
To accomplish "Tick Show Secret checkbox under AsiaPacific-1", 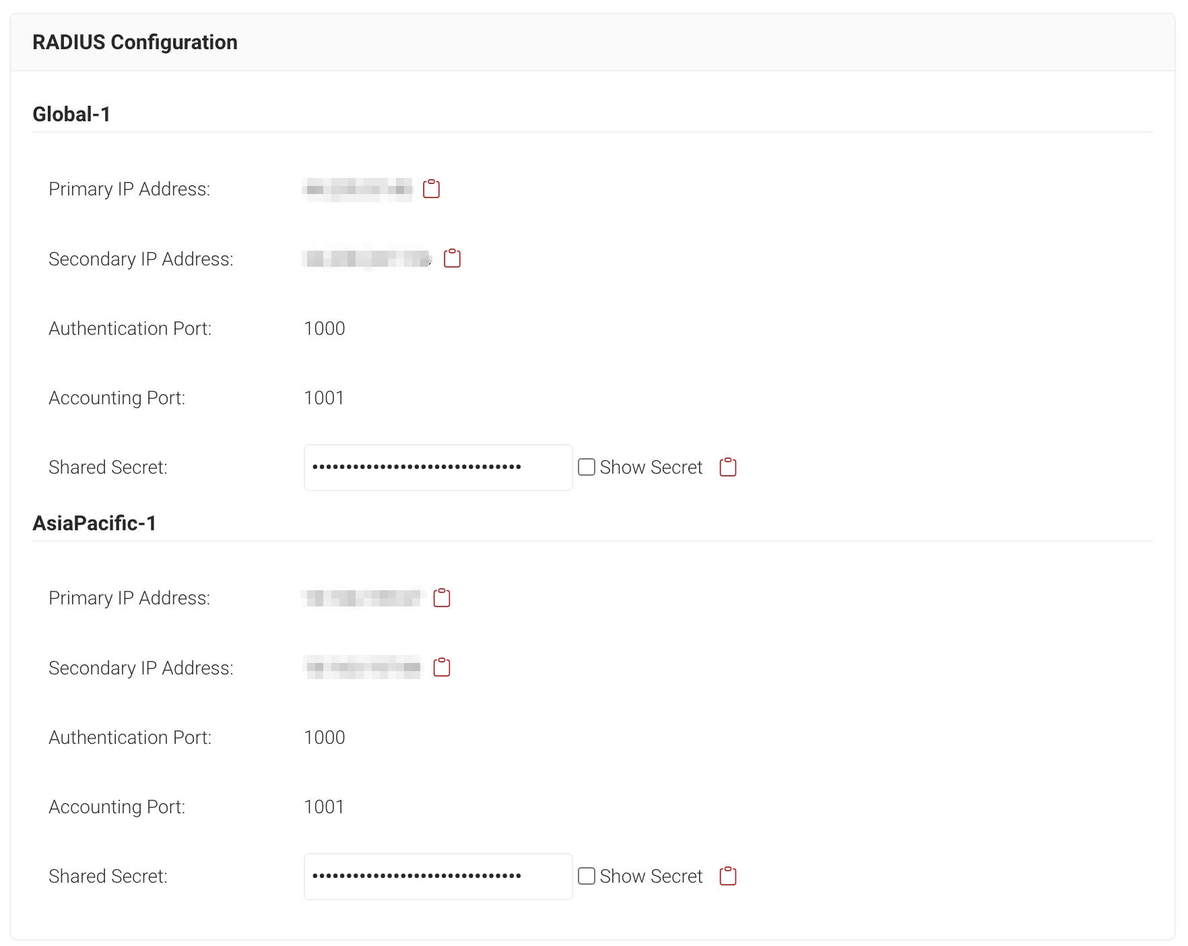I will 587,876.
